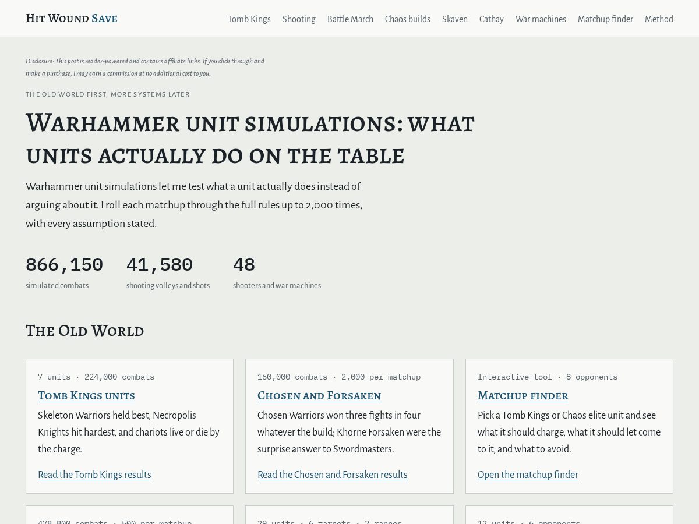
Task: Open the Hit Wound Save home logo
Action: [72, 19]
